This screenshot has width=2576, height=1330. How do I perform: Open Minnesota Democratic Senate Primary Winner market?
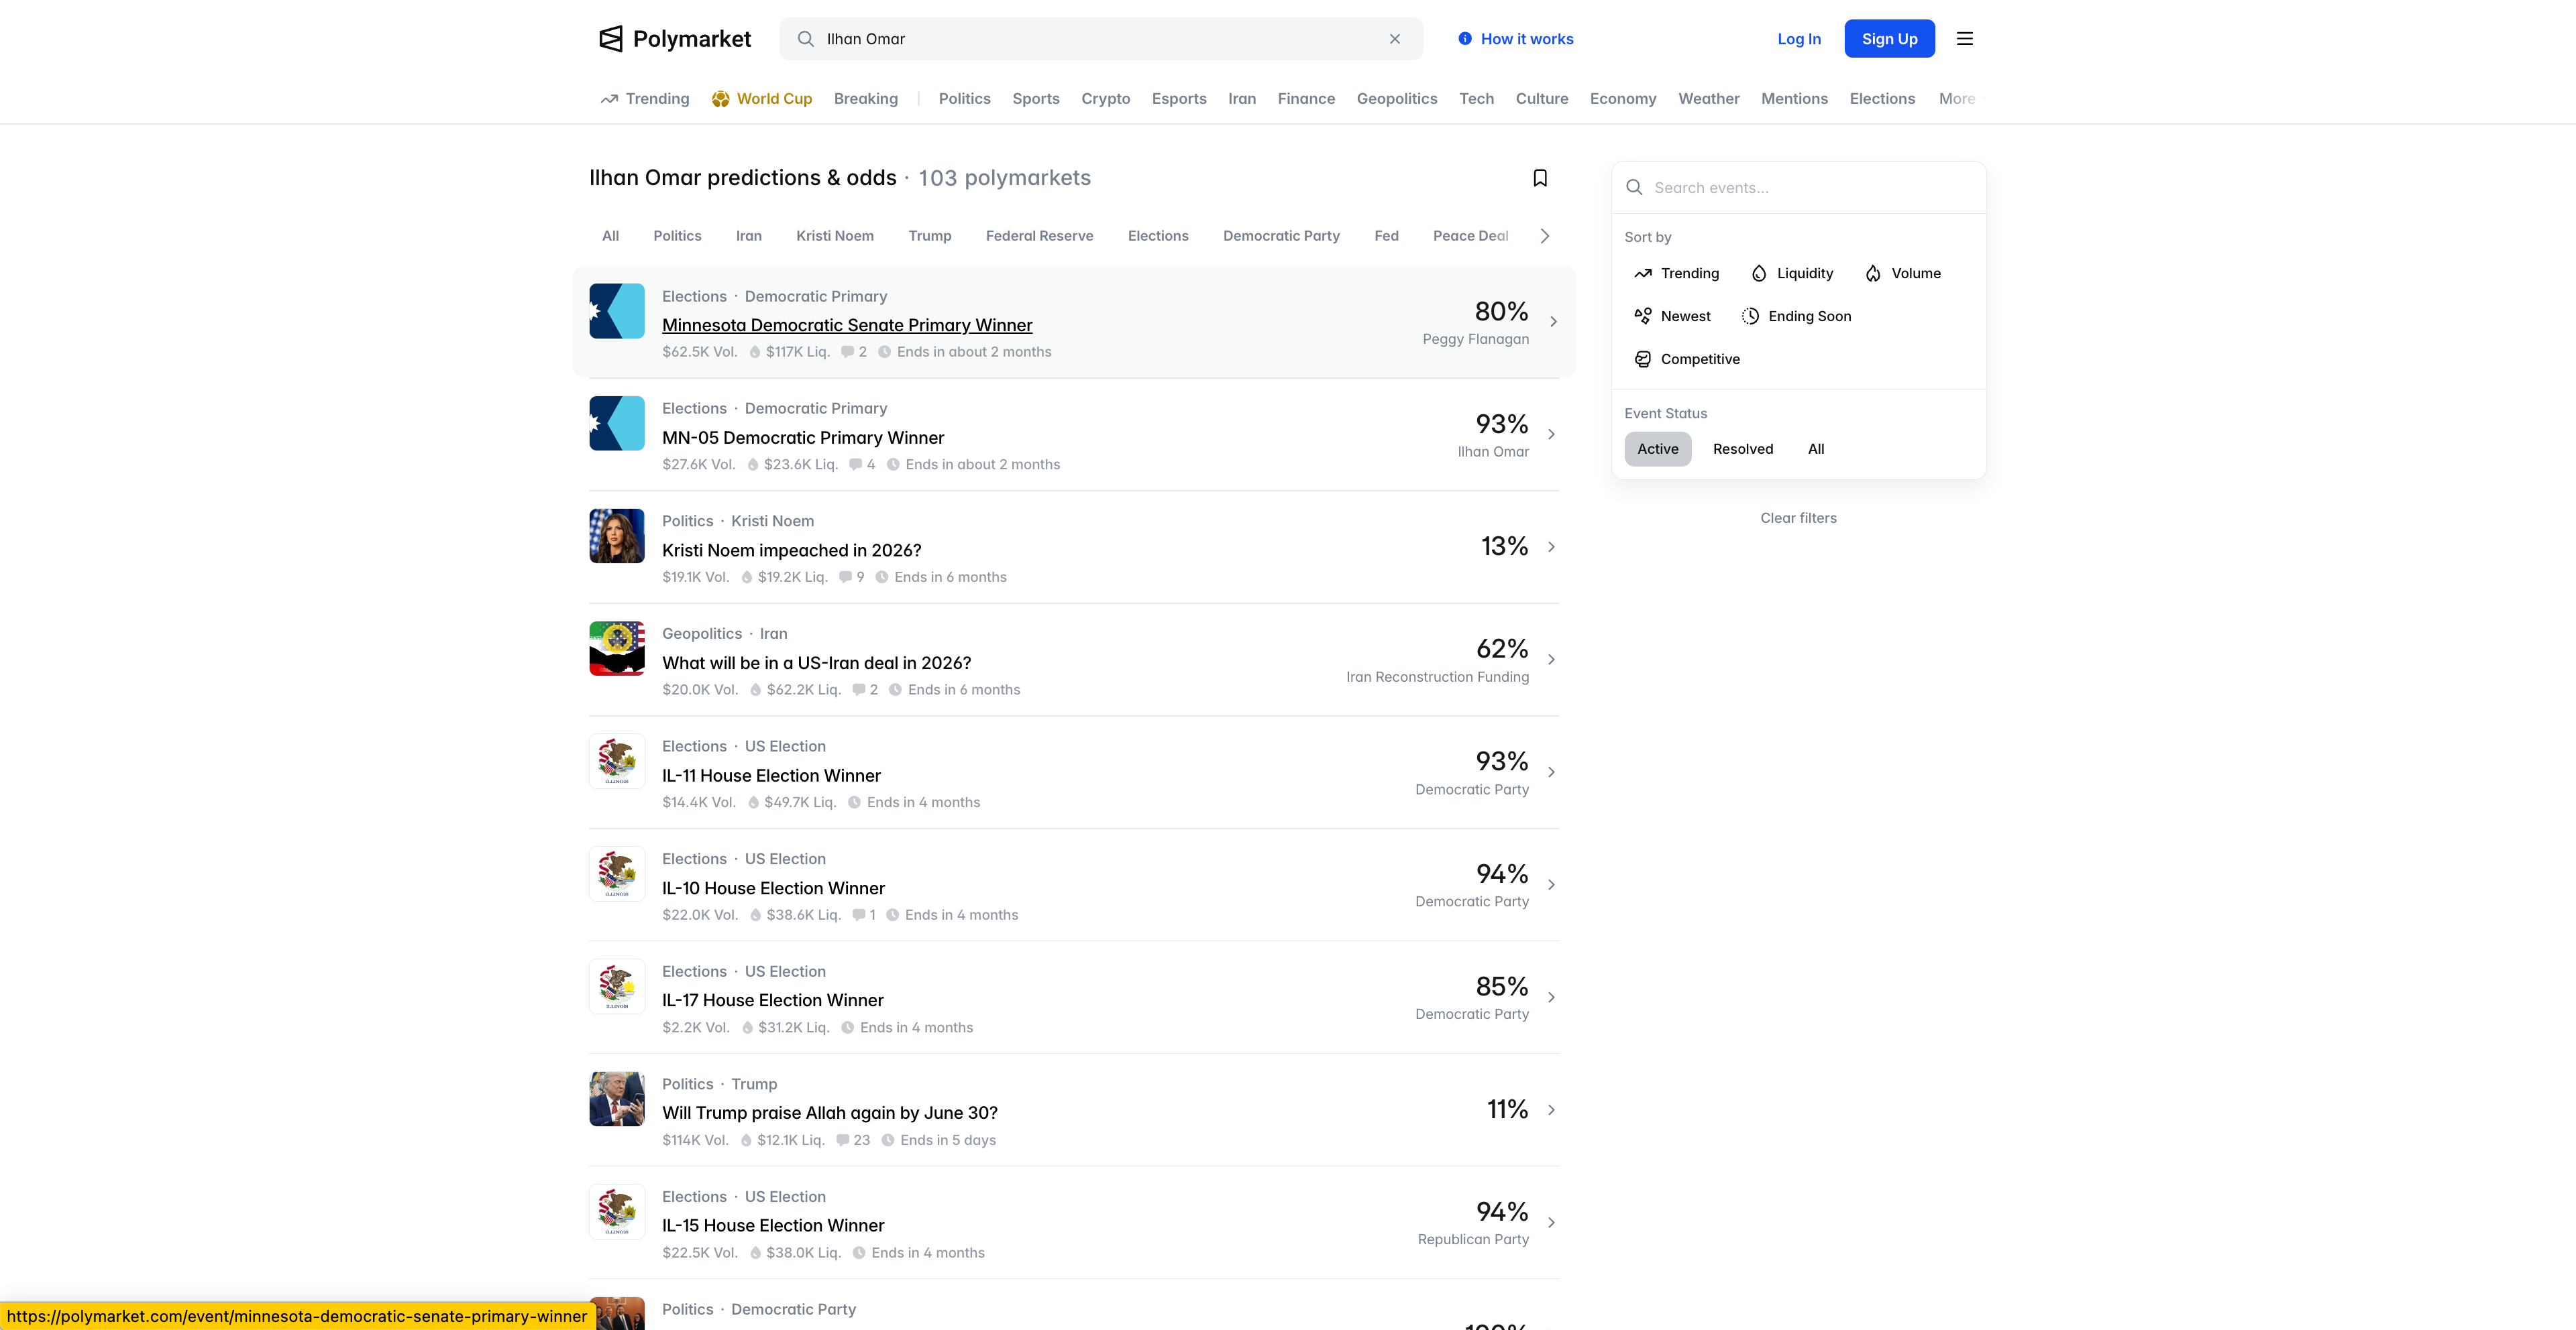(x=847, y=326)
